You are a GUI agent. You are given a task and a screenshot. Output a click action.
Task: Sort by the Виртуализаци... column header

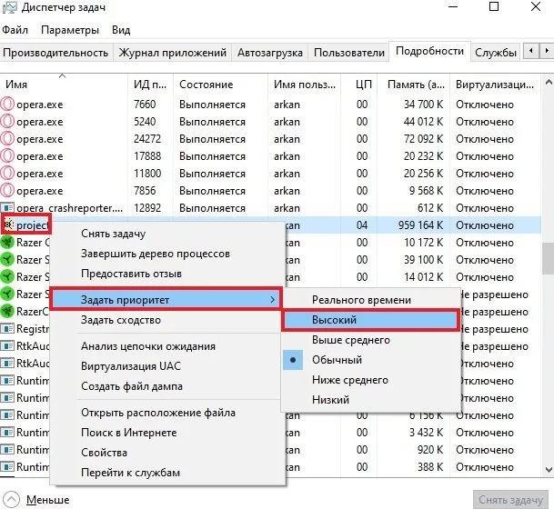pos(494,85)
